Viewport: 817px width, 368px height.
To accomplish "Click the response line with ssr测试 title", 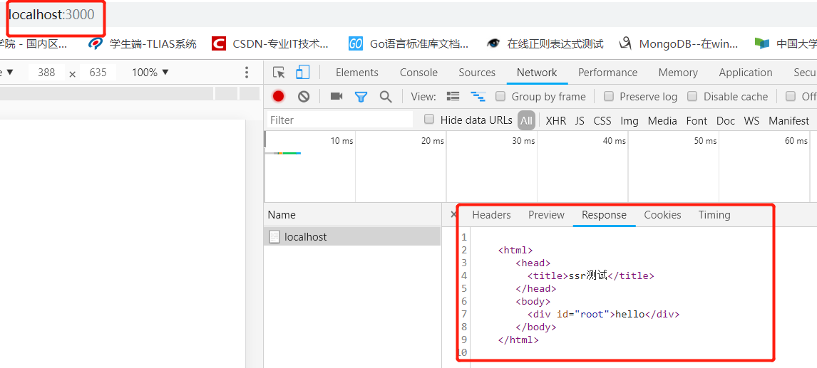I will coord(590,275).
